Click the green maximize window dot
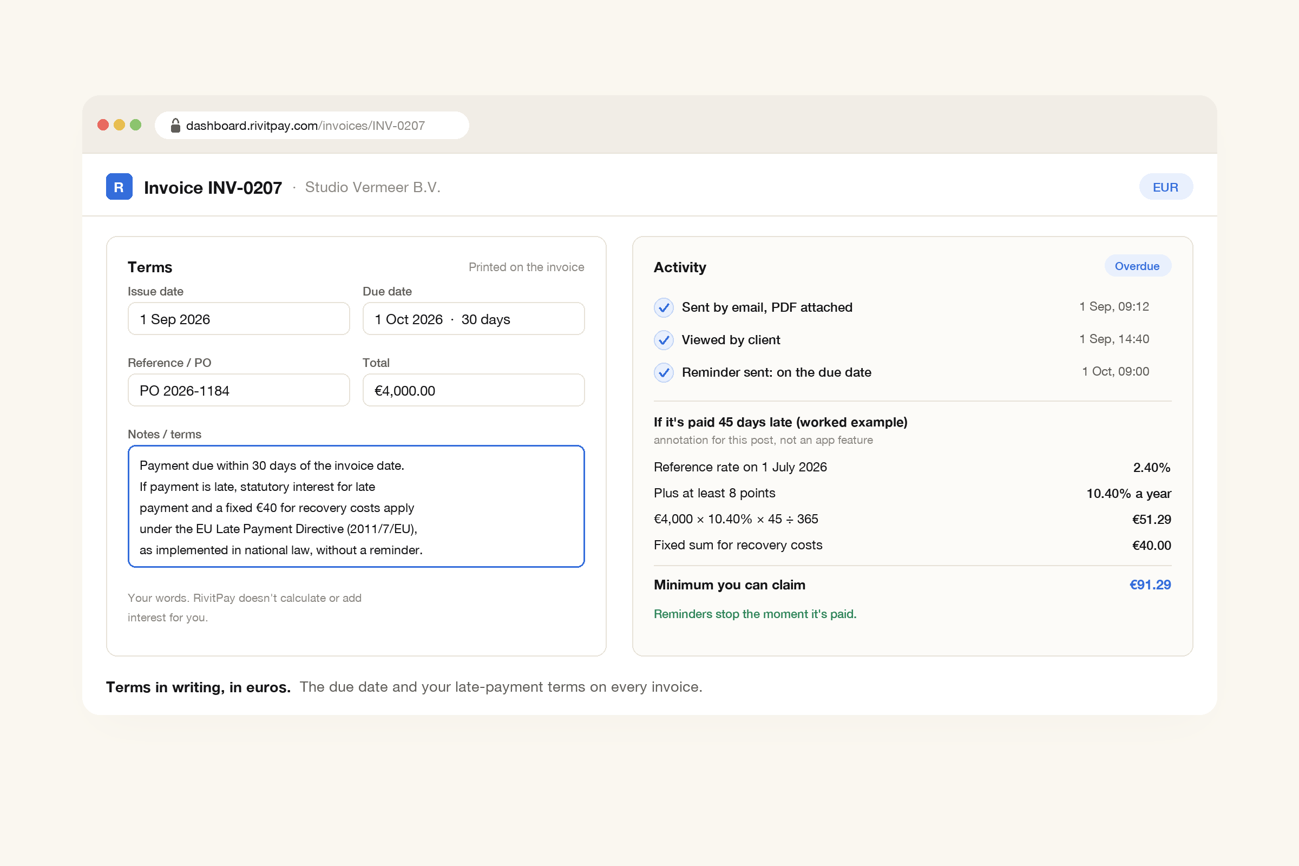Viewport: 1299px width, 866px height. 135,125
